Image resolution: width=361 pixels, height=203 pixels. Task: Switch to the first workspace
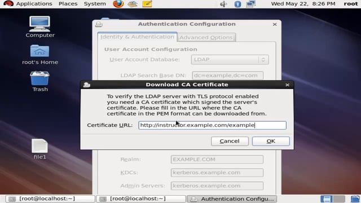(327, 199)
